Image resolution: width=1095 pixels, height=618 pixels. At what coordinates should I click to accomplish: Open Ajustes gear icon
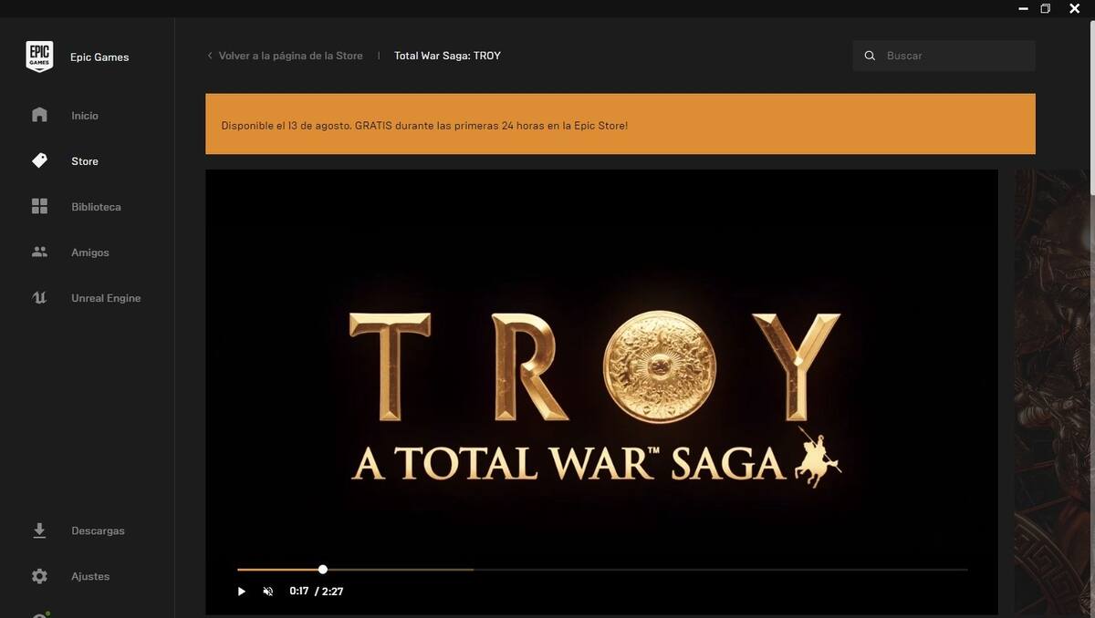[x=39, y=576]
